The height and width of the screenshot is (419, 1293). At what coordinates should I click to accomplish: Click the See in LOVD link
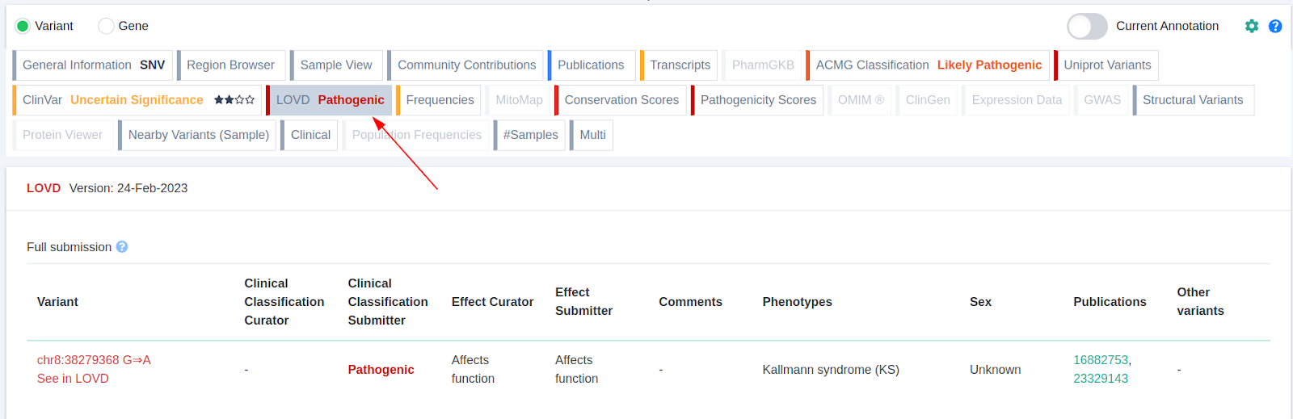pyautogui.click(x=73, y=379)
